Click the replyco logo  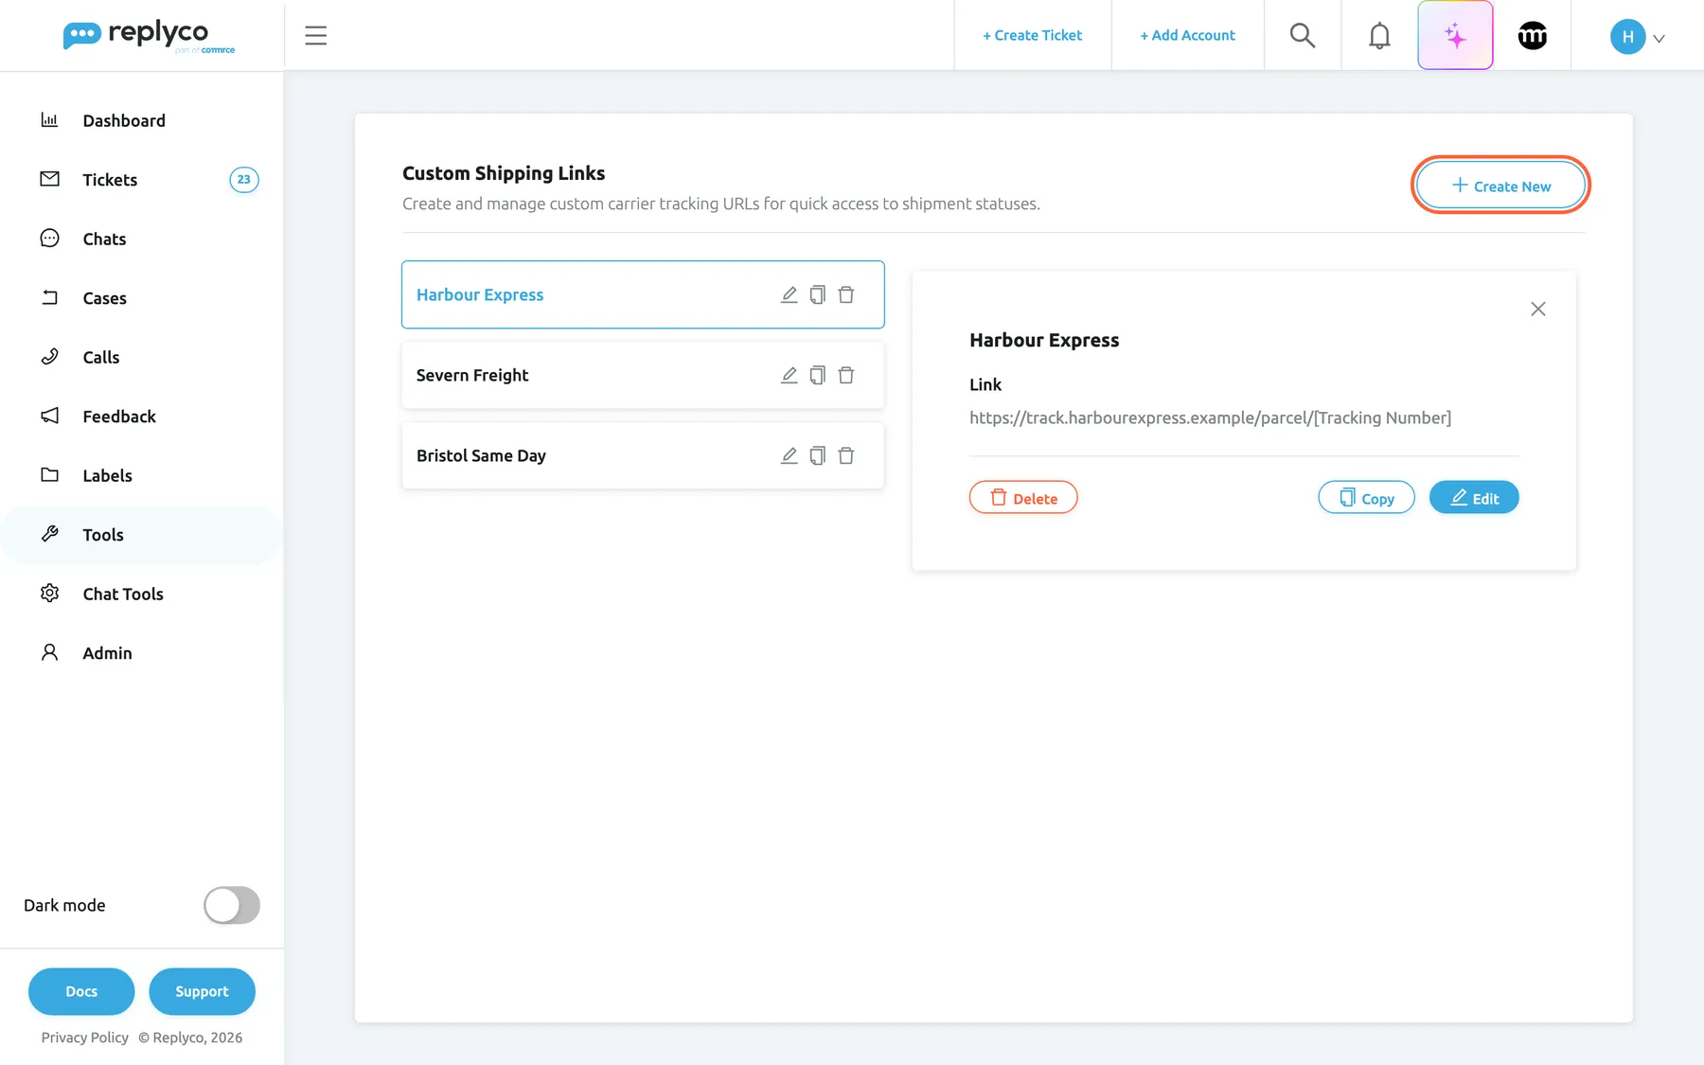pyautogui.click(x=149, y=36)
